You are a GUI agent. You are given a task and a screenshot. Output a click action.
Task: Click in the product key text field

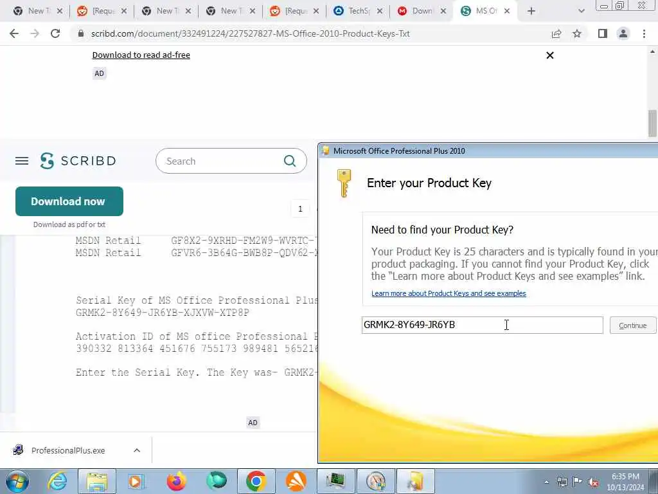point(482,325)
